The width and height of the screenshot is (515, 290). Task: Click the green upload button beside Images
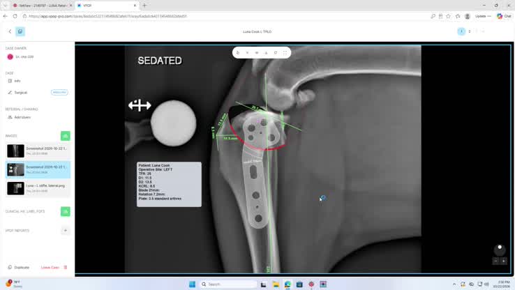point(66,136)
